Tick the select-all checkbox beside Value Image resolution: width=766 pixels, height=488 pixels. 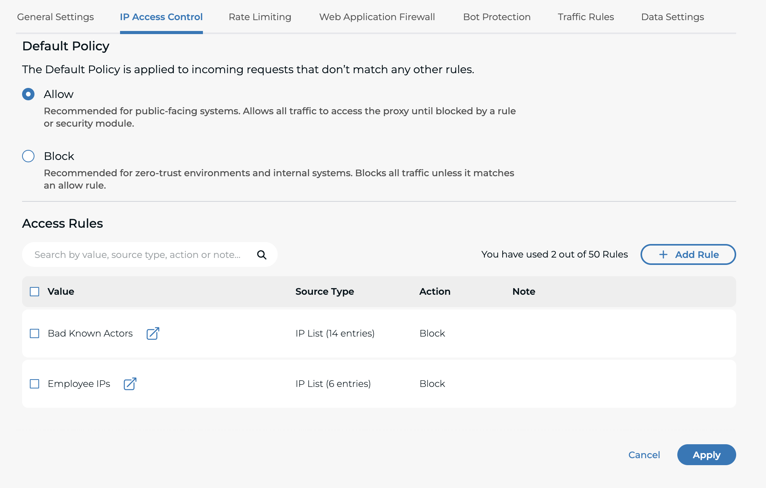(34, 292)
